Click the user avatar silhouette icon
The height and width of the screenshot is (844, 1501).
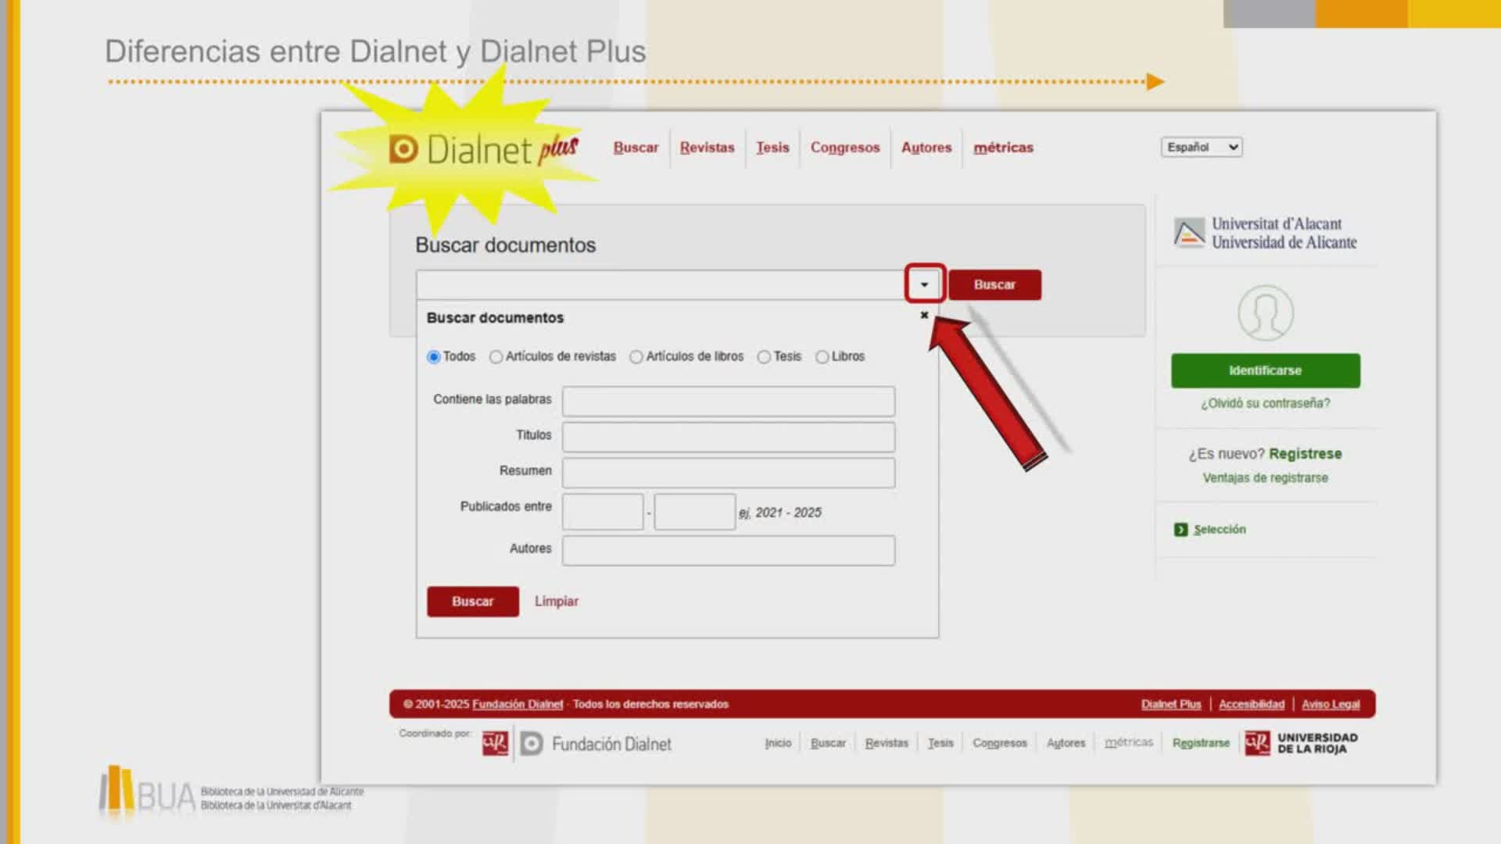(1265, 313)
